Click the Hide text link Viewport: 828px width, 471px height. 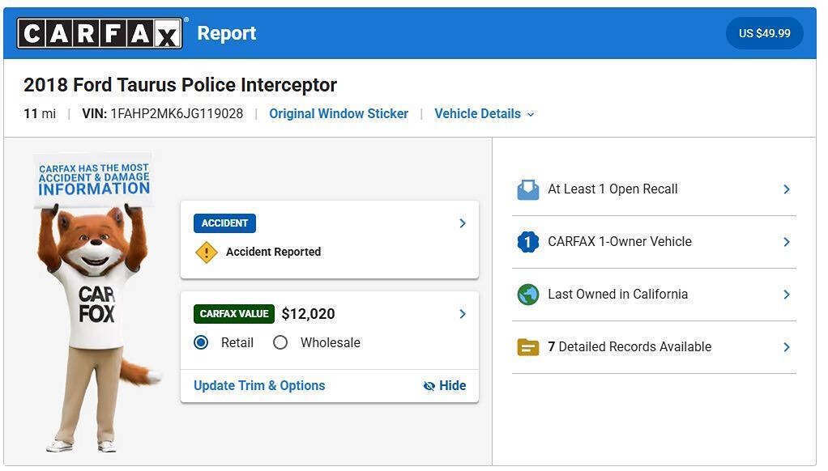(x=453, y=386)
